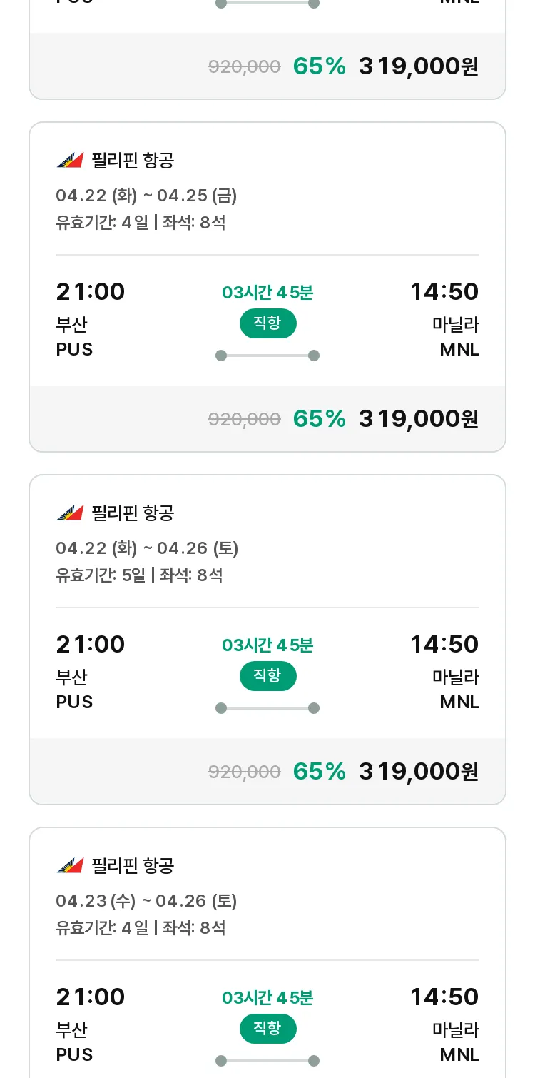Image resolution: width=535 pixels, height=1078 pixels.
Task: Tap 필리핀 항공 name on 04.23–04.26 card
Action: [133, 866]
